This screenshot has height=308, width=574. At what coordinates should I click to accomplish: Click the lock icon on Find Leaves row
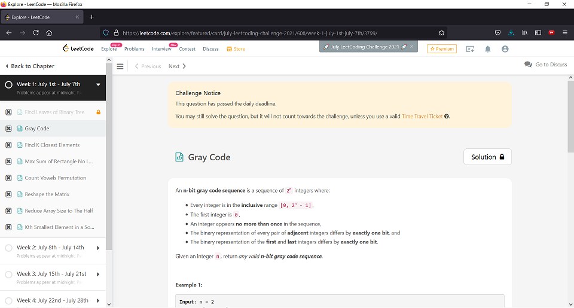(x=99, y=112)
